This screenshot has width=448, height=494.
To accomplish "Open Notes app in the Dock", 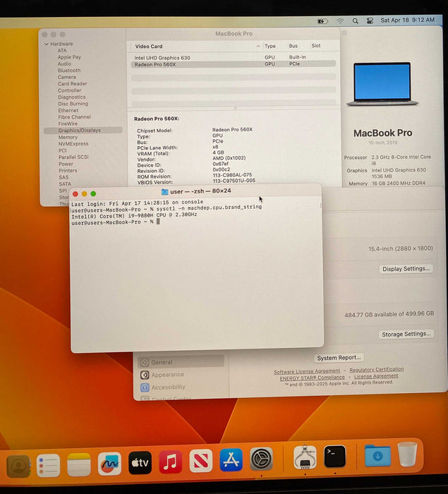I will click(x=79, y=464).
